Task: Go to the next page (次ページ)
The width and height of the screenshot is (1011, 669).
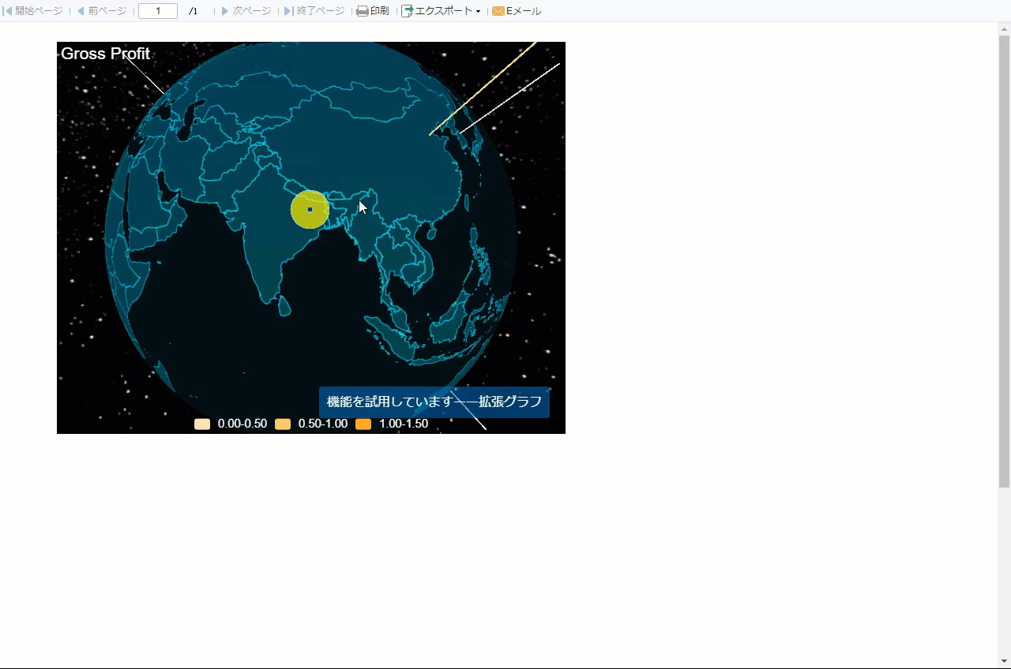Action: (x=246, y=11)
